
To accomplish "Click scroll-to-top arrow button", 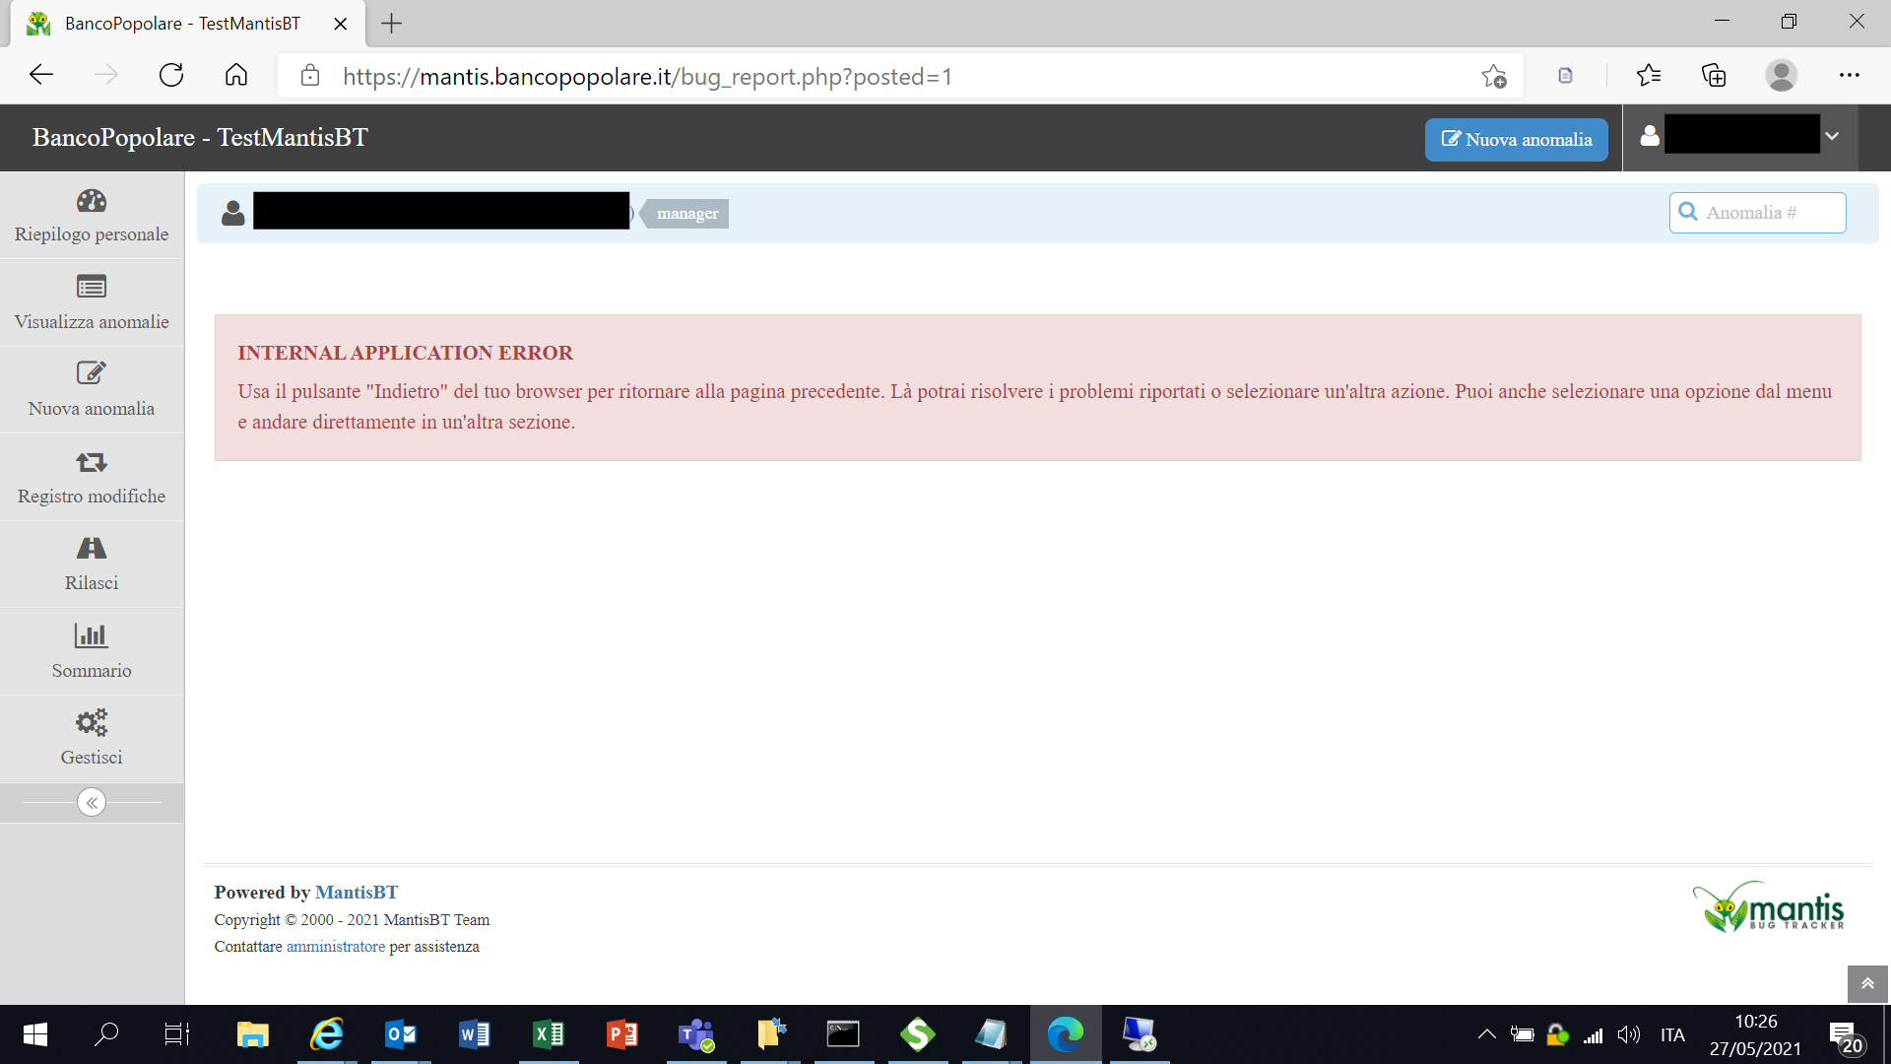I will (x=1867, y=983).
